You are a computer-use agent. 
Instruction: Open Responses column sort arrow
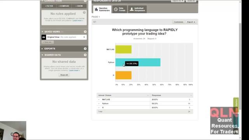tap(191, 95)
